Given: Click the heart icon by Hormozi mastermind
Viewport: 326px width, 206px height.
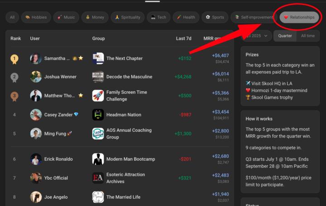Looking at the screenshot, I should click(x=248, y=90).
